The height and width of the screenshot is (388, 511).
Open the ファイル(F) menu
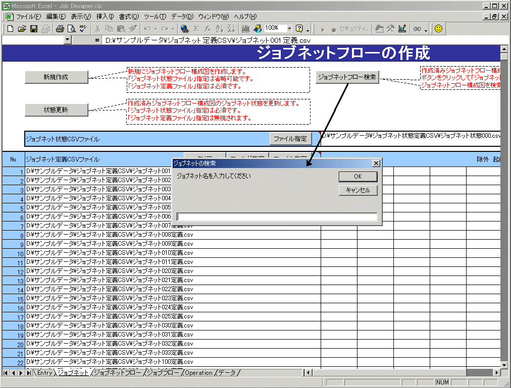(28, 16)
